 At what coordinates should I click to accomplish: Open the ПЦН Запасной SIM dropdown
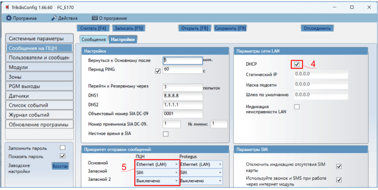pyautogui.click(x=157, y=172)
